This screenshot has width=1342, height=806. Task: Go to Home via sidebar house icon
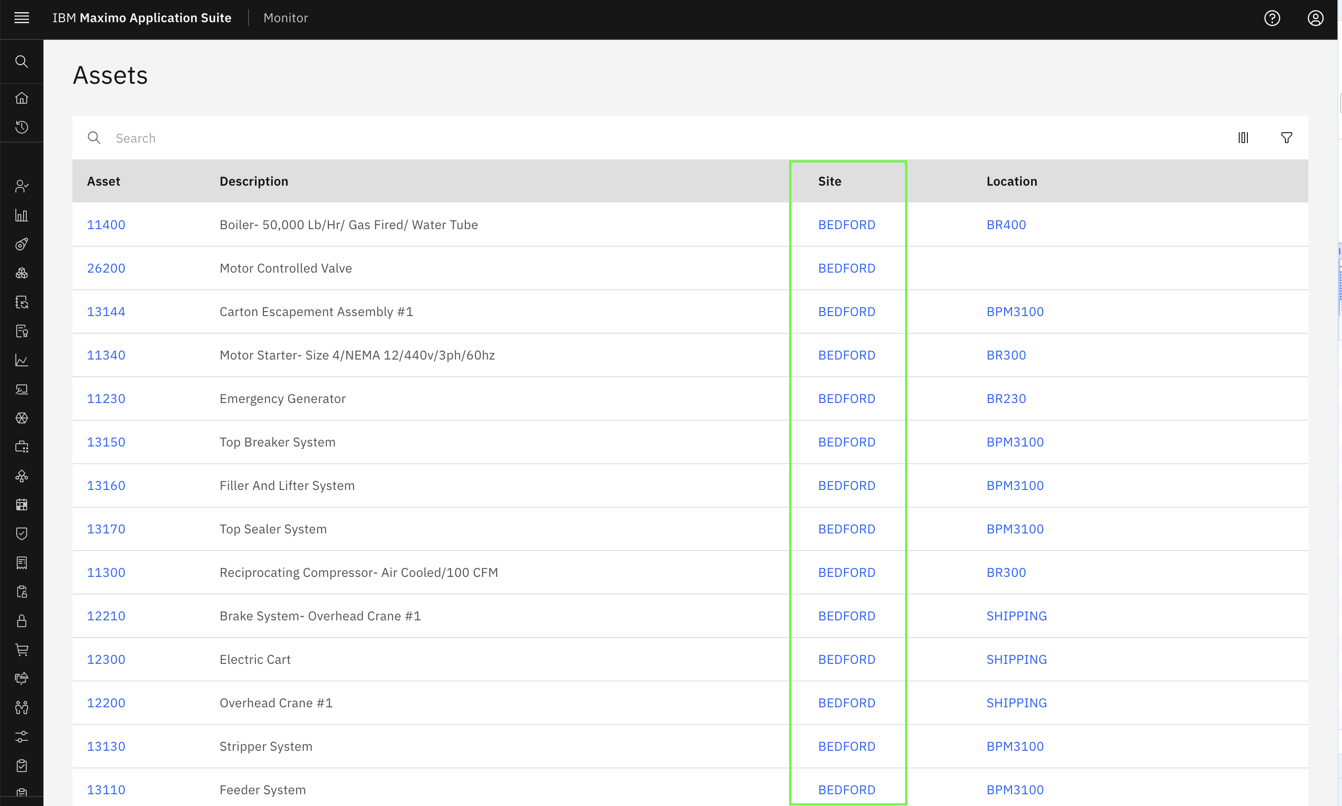[22, 98]
